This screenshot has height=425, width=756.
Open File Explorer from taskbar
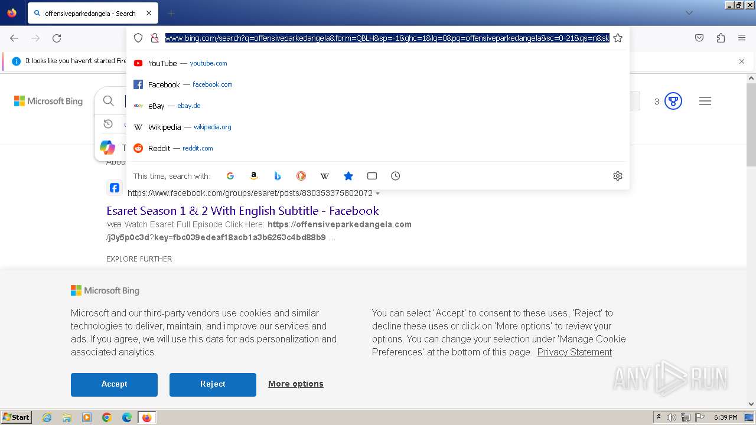(67, 417)
